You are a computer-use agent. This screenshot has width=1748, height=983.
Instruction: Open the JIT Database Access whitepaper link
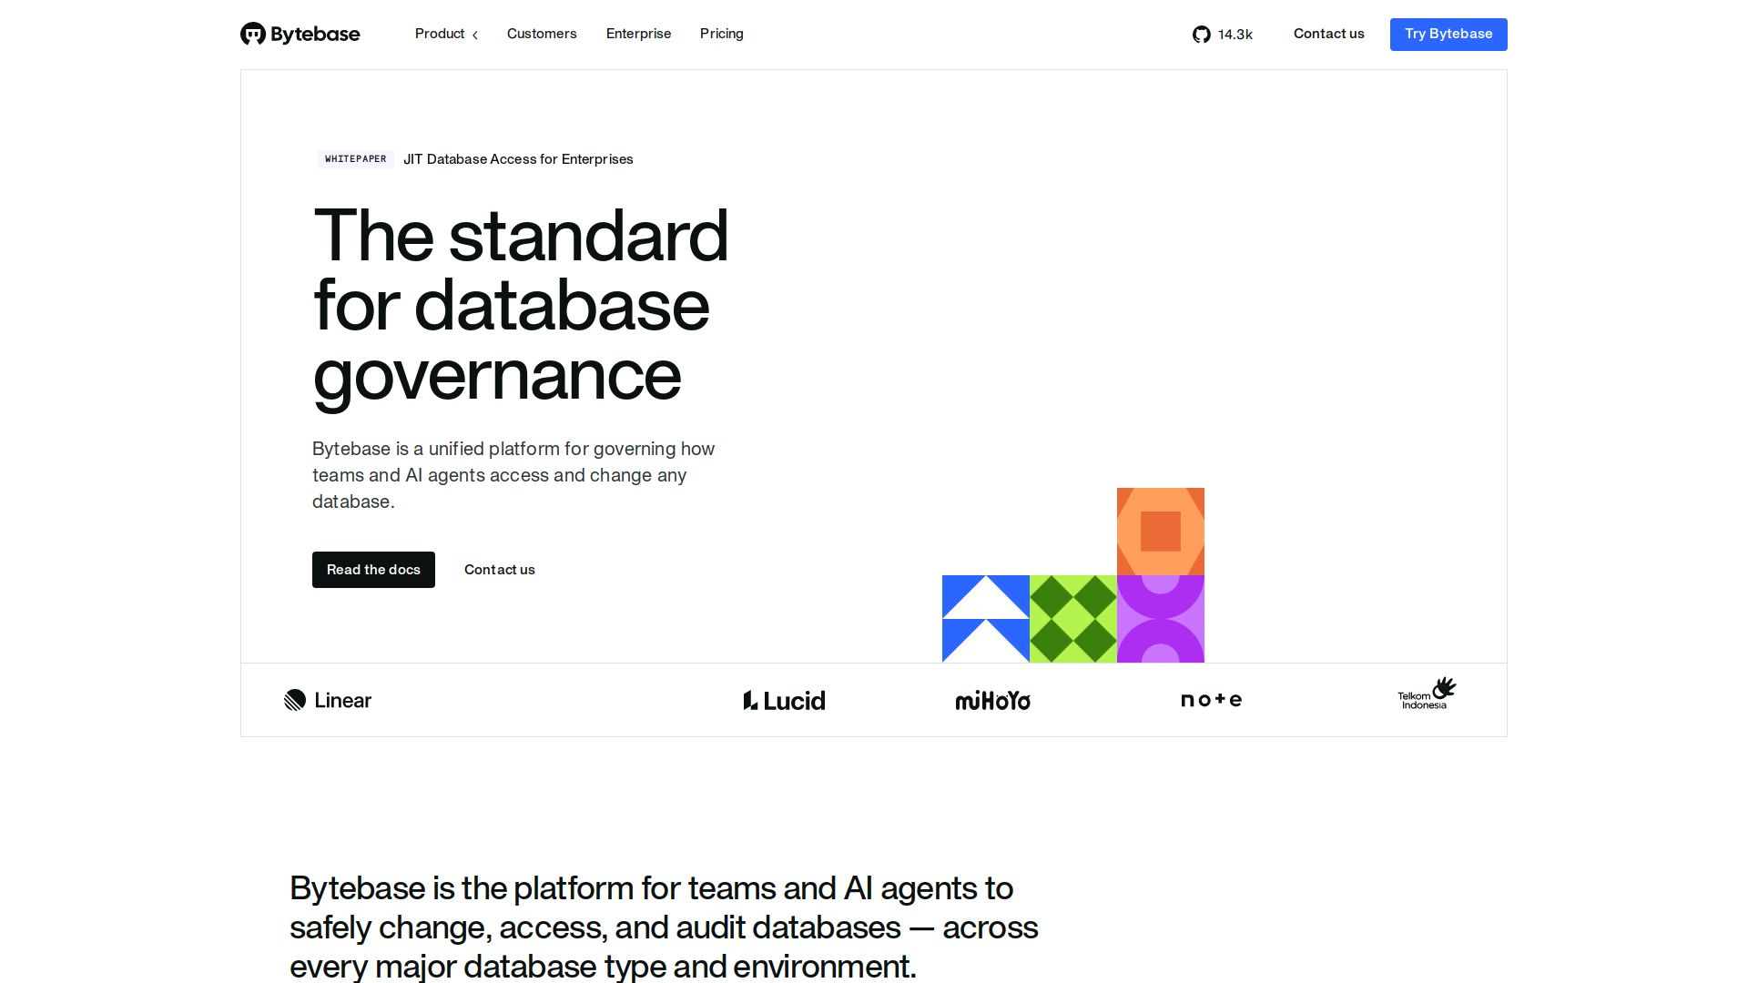518,159
